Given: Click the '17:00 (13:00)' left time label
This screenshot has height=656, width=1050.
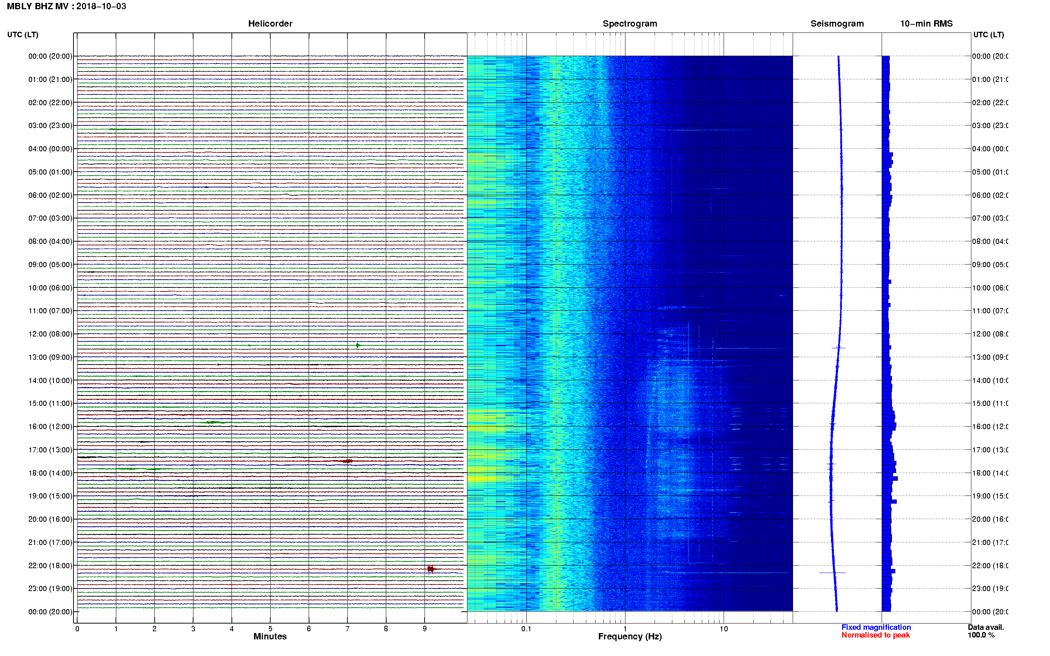Looking at the screenshot, I should tap(50, 450).
